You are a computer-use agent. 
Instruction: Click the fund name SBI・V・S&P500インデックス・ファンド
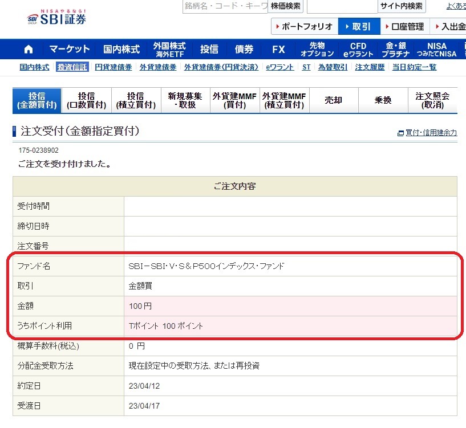point(206,266)
